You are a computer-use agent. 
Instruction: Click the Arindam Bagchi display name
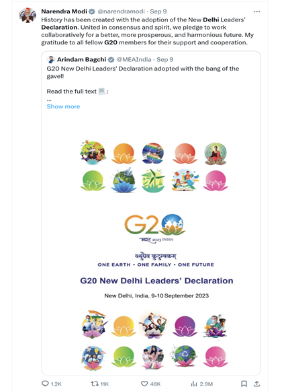(x=81, y=60)
